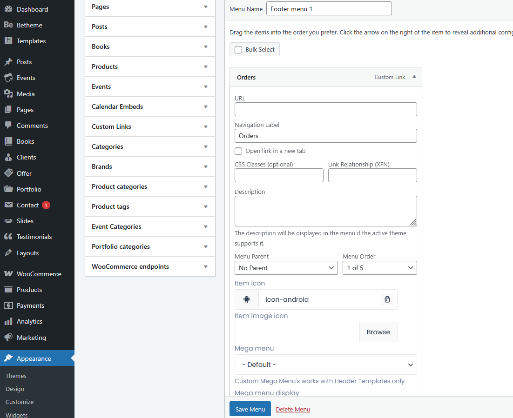Image resolution: width=513 pixels, height=418 pixels.
Task: Click the Delete Menu link
Action: [x=292, y=409]
